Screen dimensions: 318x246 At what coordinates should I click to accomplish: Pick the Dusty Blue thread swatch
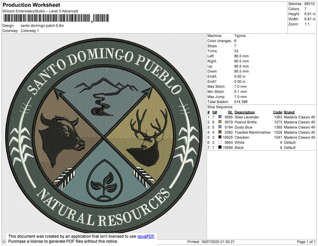coord(220,127)
